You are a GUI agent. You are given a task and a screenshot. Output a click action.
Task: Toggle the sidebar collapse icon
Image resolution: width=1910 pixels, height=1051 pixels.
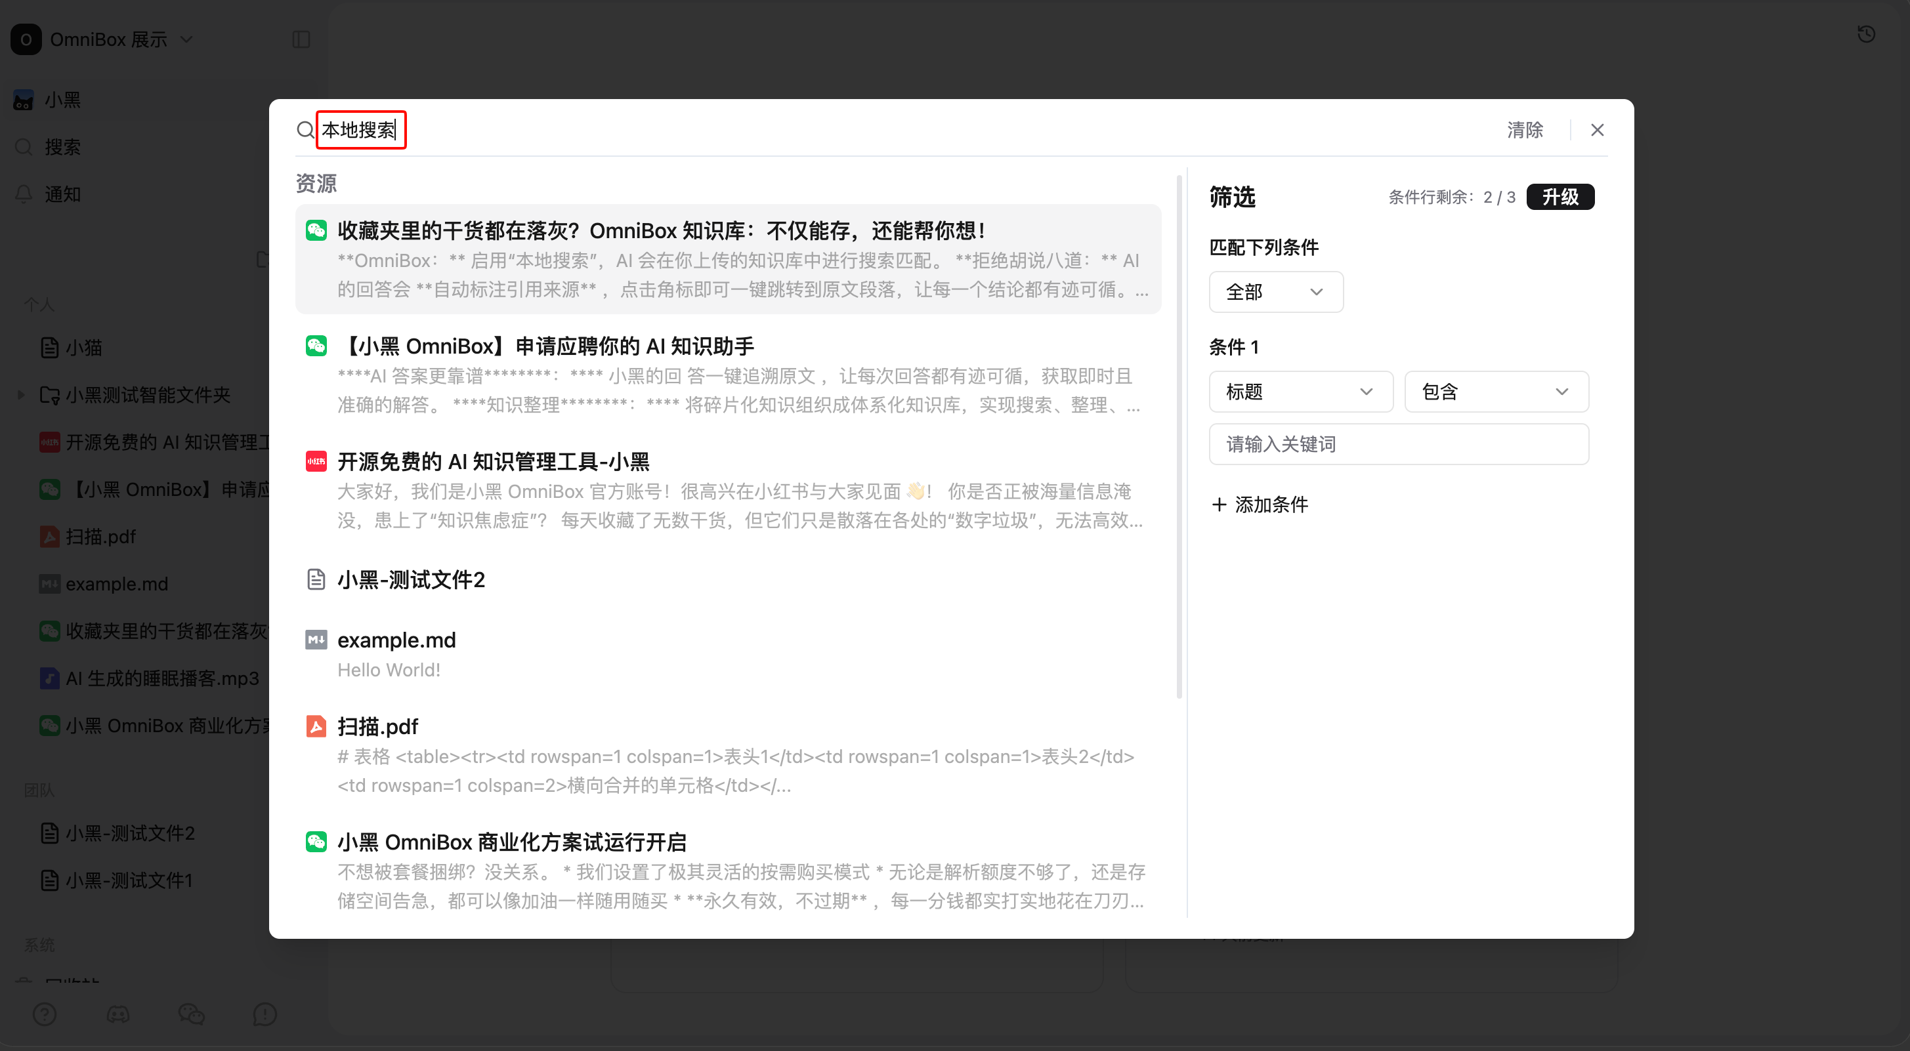pyautogui.click(x=301, y=39)
